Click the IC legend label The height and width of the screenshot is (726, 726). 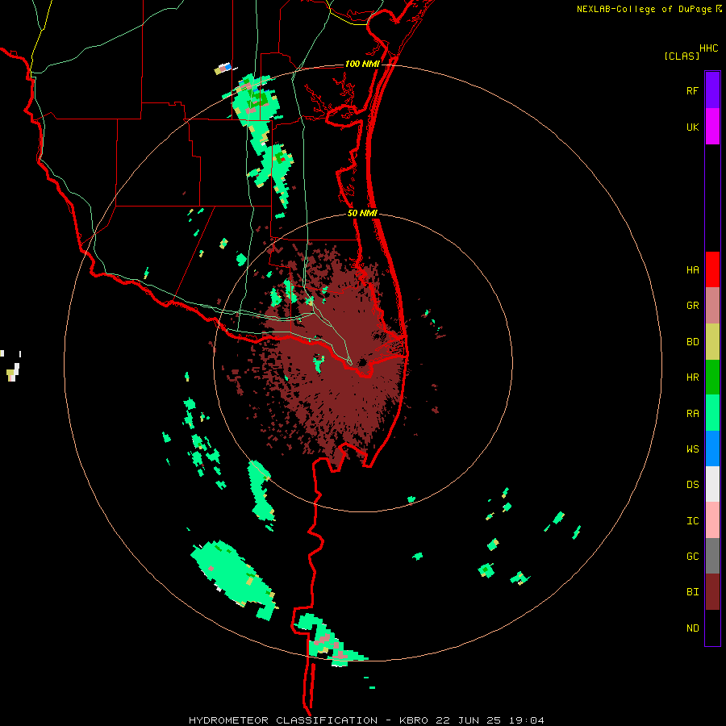692,521
